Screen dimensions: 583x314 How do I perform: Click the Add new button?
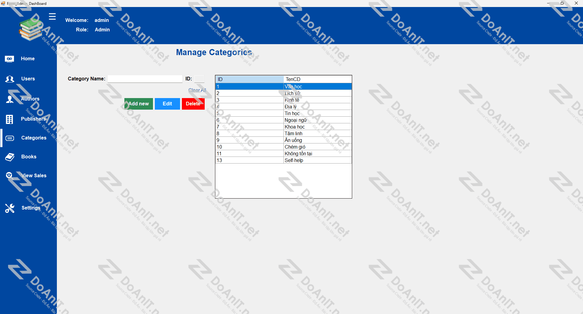point(138,104)
